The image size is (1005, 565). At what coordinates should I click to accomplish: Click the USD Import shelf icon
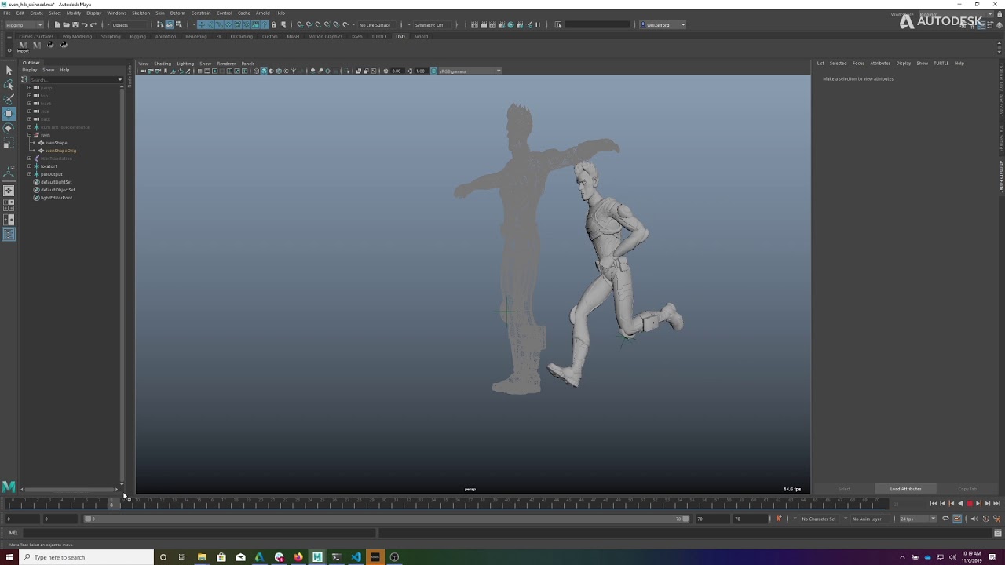tap(23, 46)
